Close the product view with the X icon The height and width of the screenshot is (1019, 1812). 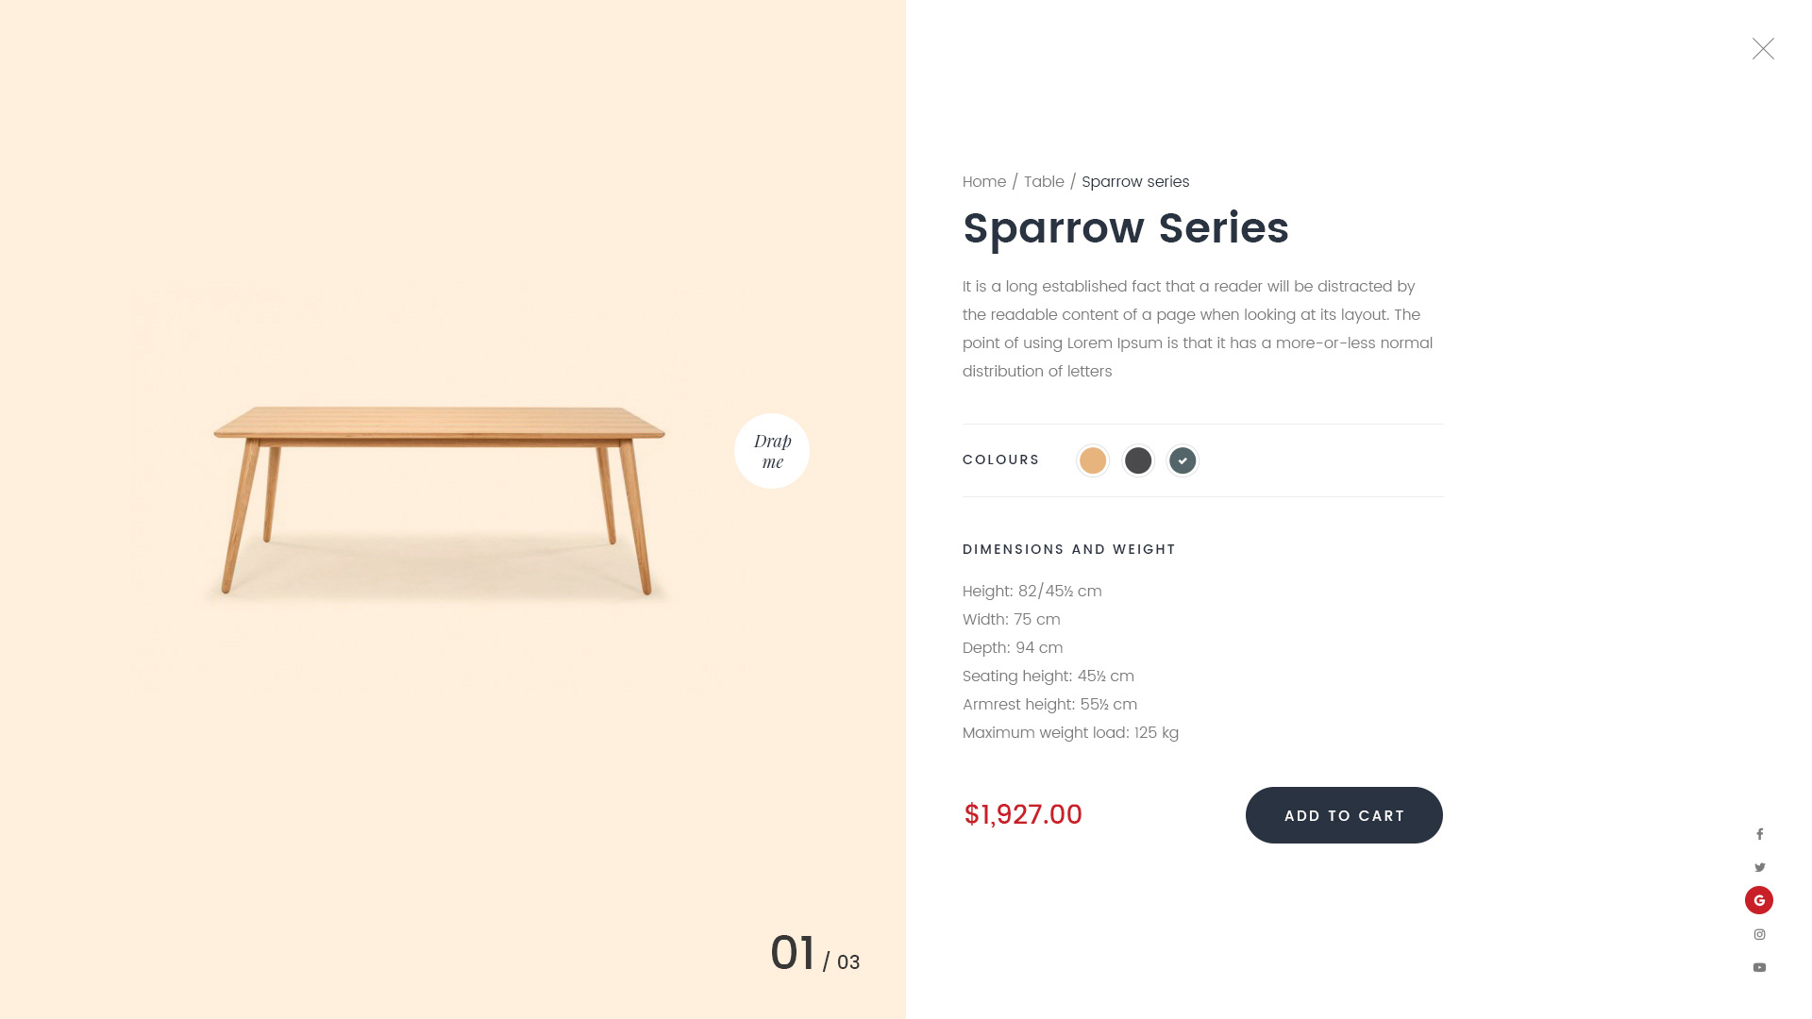(1763, 49)
